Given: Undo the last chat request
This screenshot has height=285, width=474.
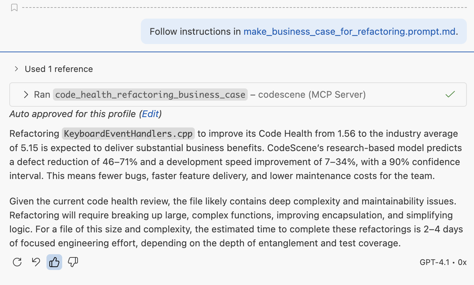Looking at the screenshot, I should click(x=36, y=262).
